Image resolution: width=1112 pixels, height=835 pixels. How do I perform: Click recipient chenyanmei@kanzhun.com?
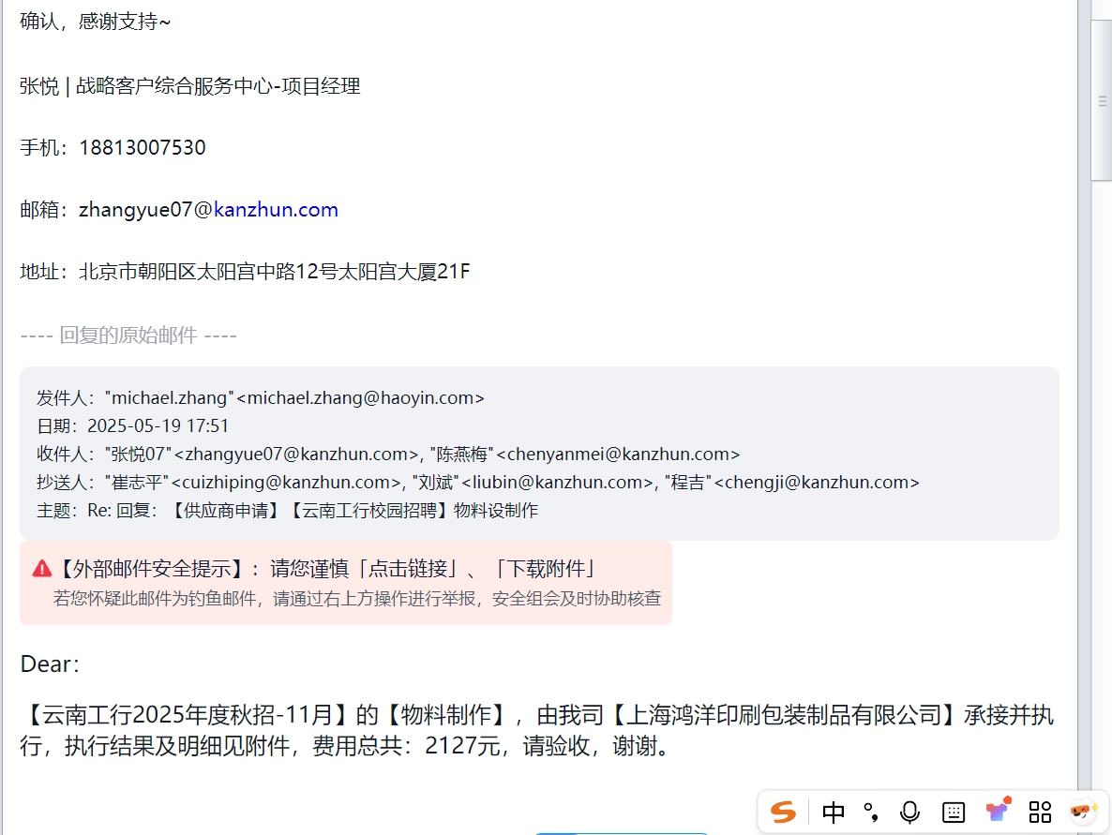(619, 455)
